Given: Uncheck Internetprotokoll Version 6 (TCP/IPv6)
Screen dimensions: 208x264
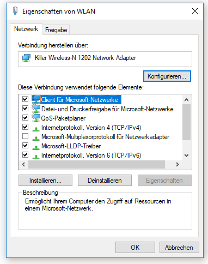Looking at the screenshot, I should point(26,155).
